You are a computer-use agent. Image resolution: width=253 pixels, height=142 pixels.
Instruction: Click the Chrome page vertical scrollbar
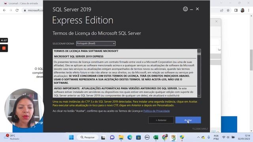tap(251, 60)
